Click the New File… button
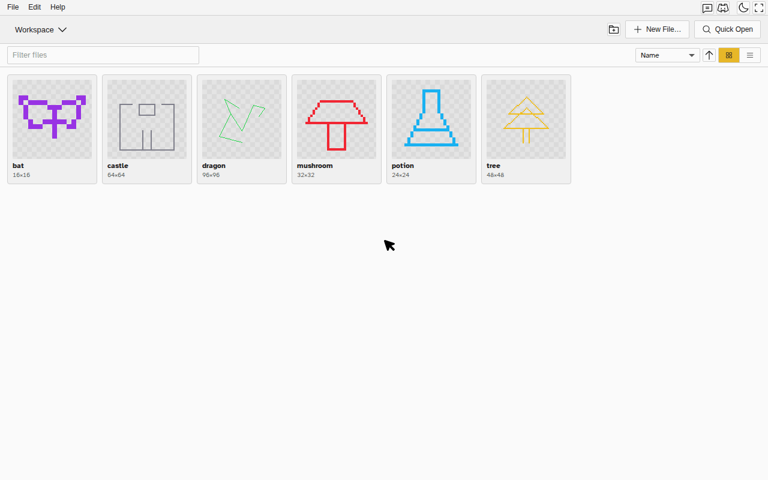Viewport: 768px width, 480px height. coord(657,29)
